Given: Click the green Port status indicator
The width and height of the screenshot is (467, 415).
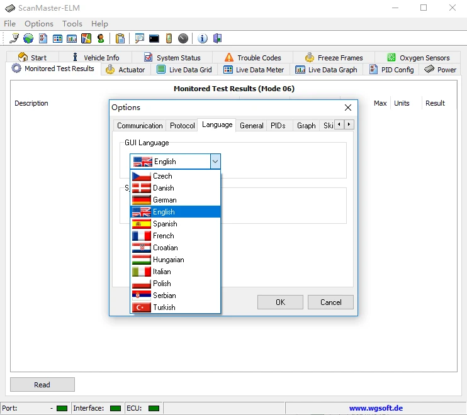Looking at the screenshot, I should click(62, 408).
